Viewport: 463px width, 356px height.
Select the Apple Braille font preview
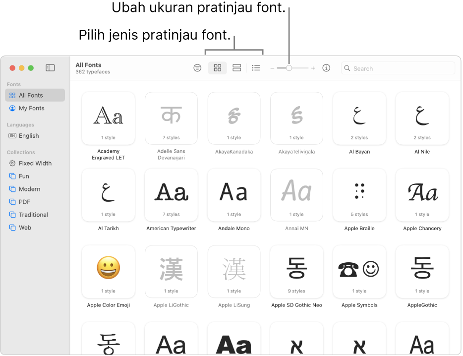359,195
